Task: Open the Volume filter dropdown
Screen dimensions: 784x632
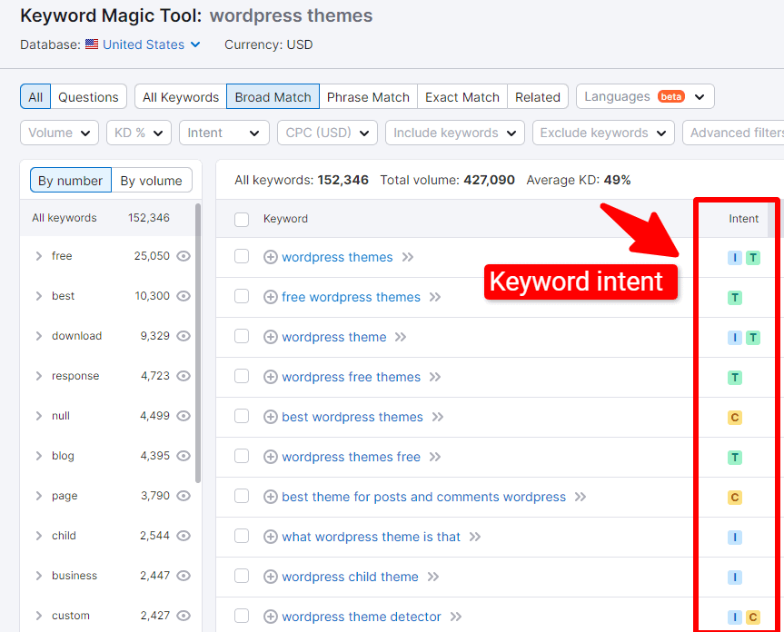Action: tap(59, 132)
